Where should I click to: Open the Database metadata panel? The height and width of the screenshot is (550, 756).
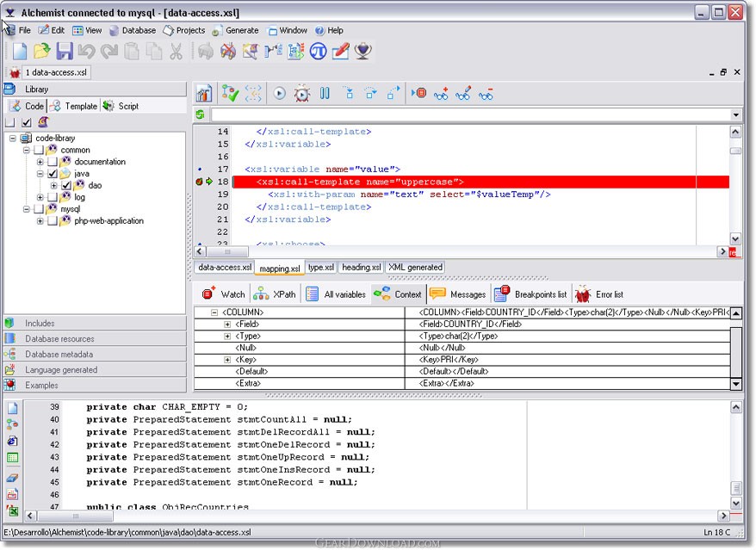pos(95,355)
